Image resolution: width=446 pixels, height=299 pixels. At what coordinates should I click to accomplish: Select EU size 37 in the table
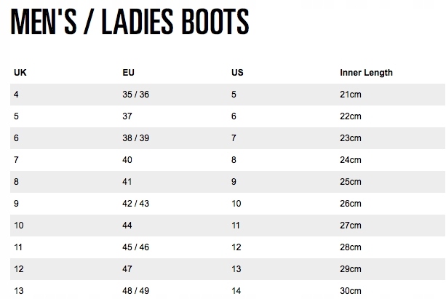[x=128, y=116]
